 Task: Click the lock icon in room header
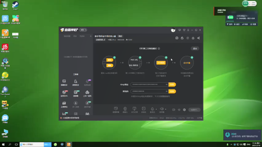click(182, 38)
